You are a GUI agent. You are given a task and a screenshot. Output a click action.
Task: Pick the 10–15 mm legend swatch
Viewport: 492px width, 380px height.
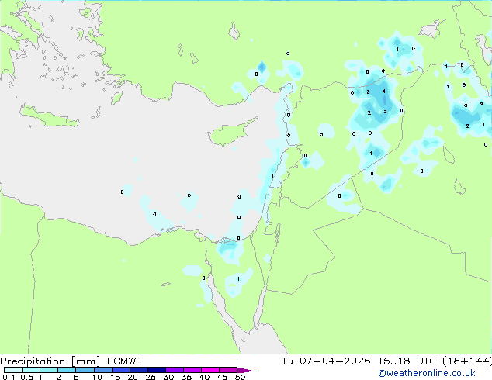[x=102, y=370]
